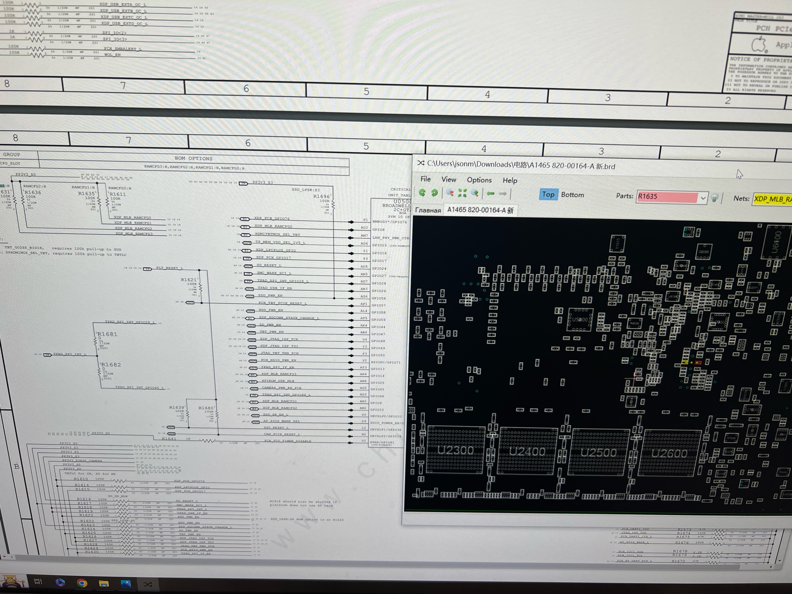This screenshot has width=792, height=594.
Task: Click the board viewer app icon on the taskbar
Action: click(x=148, y=585)
